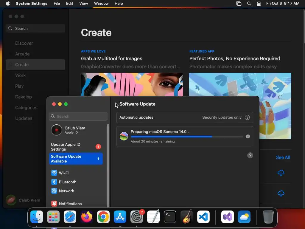This screenshot has width=305, height=229.
Task: Select Develop in App Store sidebar
Action: pos(35,97)
